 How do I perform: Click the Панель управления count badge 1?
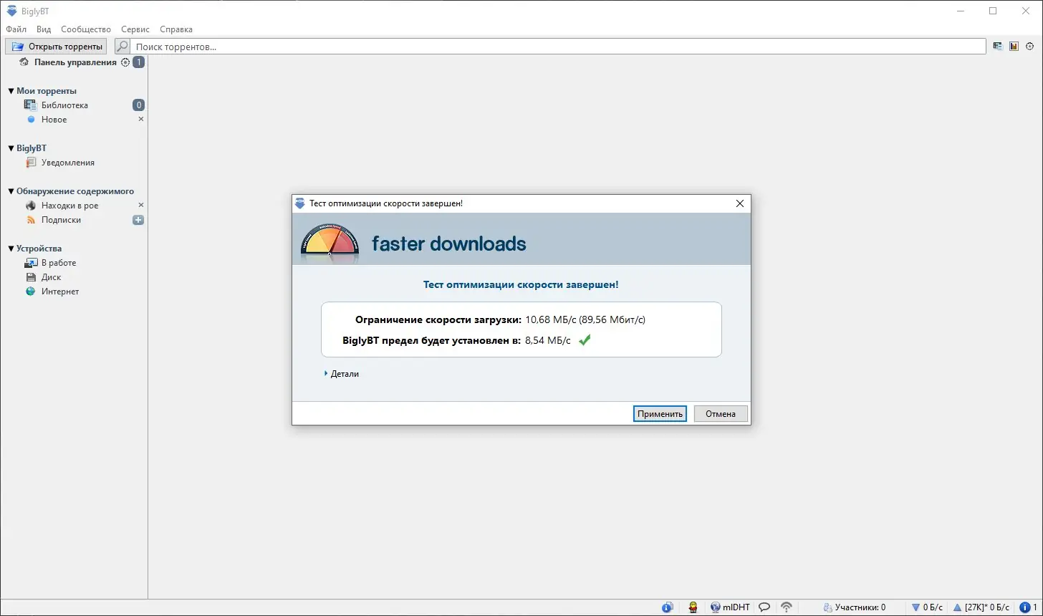tap(138, 62)
